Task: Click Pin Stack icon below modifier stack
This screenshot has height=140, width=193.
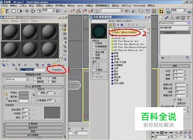Action: [162, 58]
